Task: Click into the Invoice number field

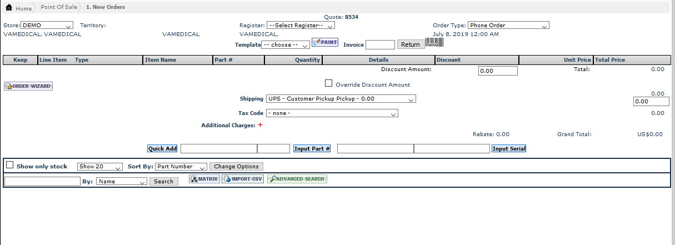Action: pos(380,44)
